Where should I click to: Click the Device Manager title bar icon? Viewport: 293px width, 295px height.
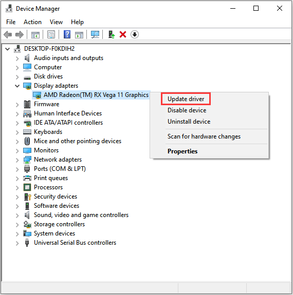pyautogui.click(x=9, y=9)
